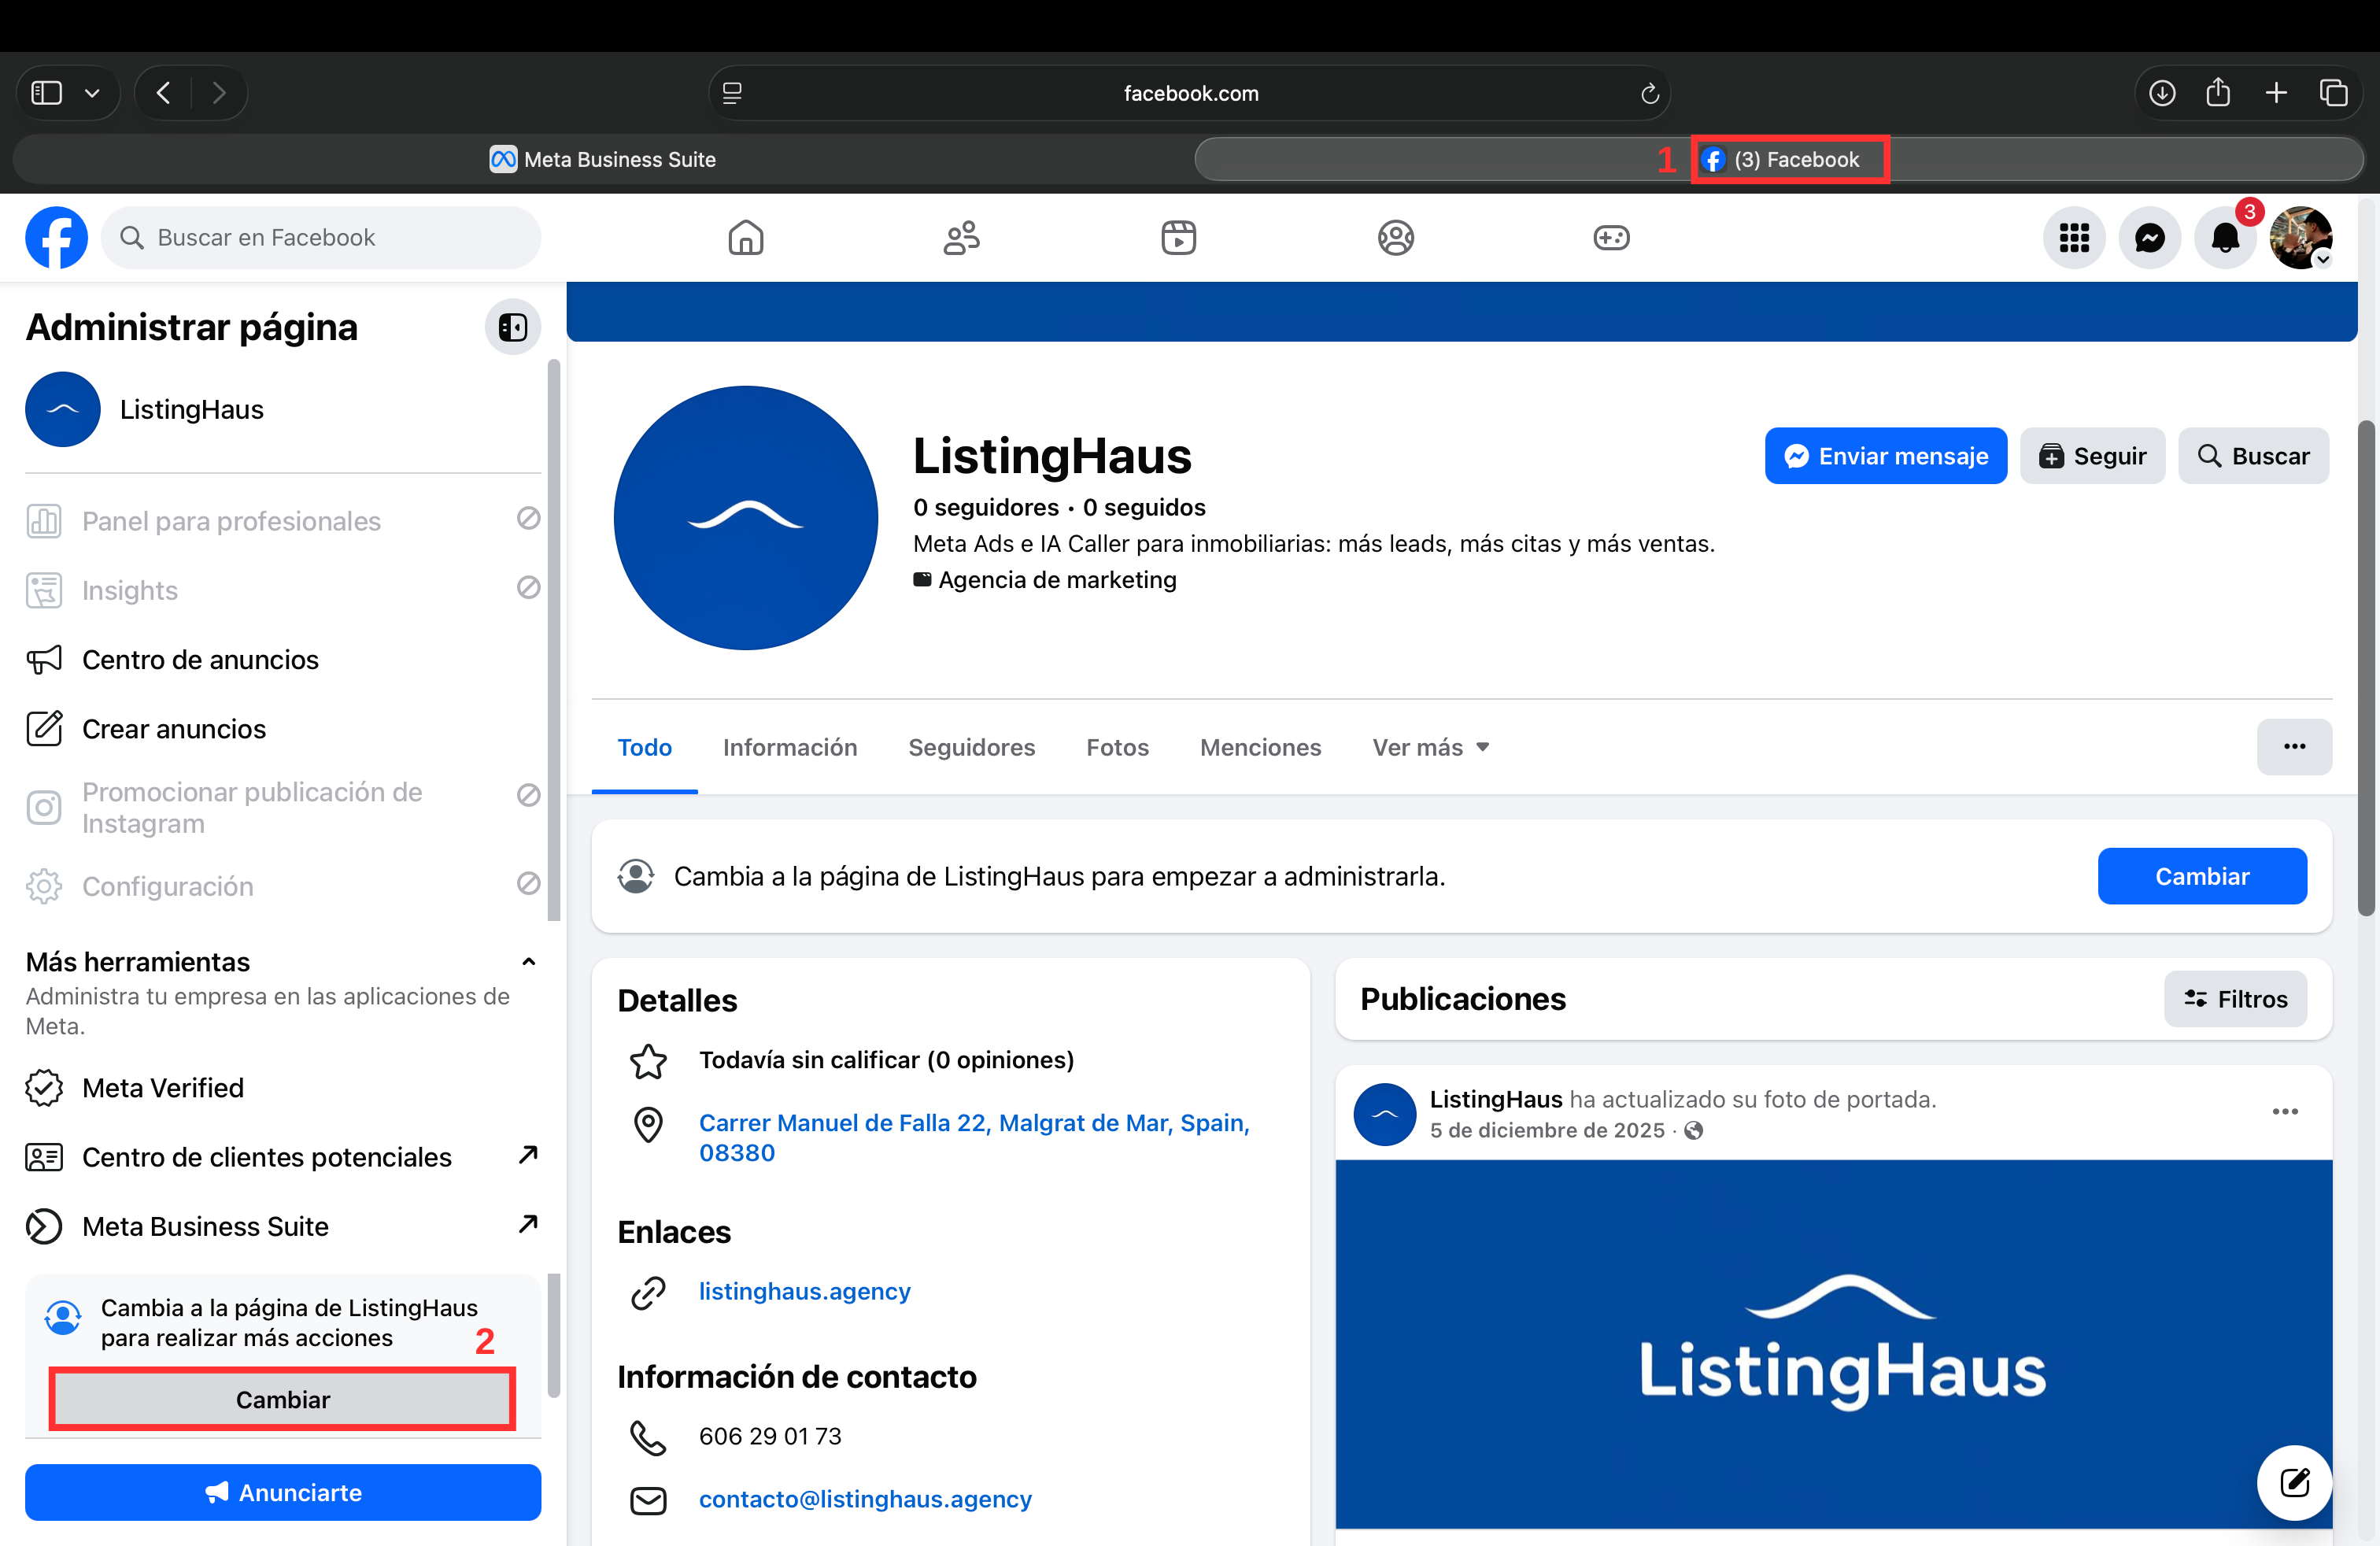Open the Facebook menu grid icon
The width and height of the screenshot is (2380, 1546).
tap(2073, 238)
